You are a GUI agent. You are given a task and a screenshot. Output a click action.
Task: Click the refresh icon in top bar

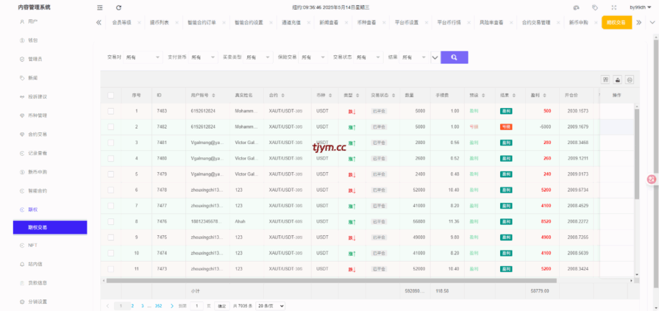[118, 8]
